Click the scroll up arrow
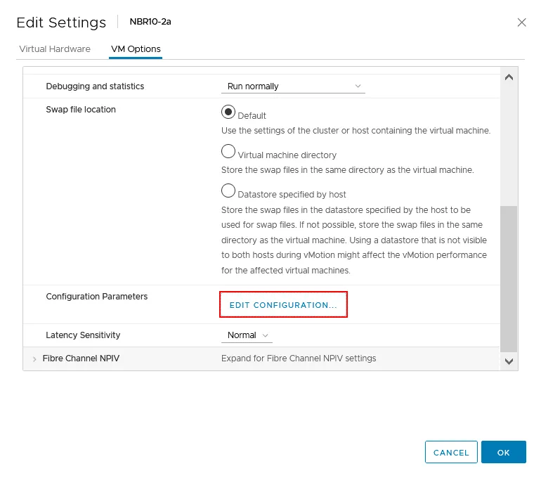The width and height of the screenshot is (541, 478). click(509, 77)
